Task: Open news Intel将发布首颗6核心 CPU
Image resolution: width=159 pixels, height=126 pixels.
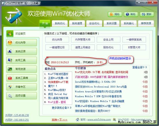Action: 95,82
